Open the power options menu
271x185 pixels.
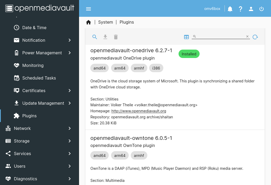pos(262,9)
